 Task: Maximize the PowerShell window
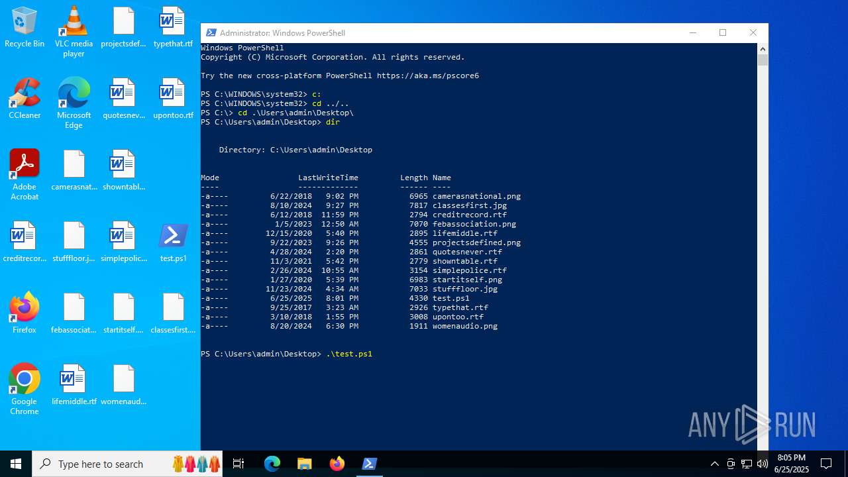pyautogui.click(x=723, y=32)
